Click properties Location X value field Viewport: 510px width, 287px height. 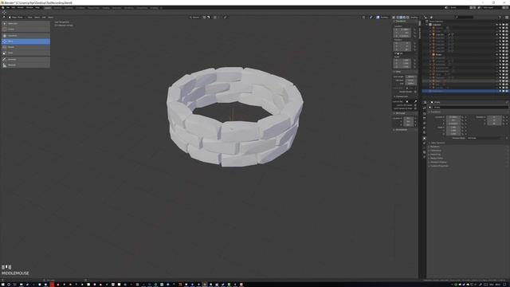click(453, 117)
